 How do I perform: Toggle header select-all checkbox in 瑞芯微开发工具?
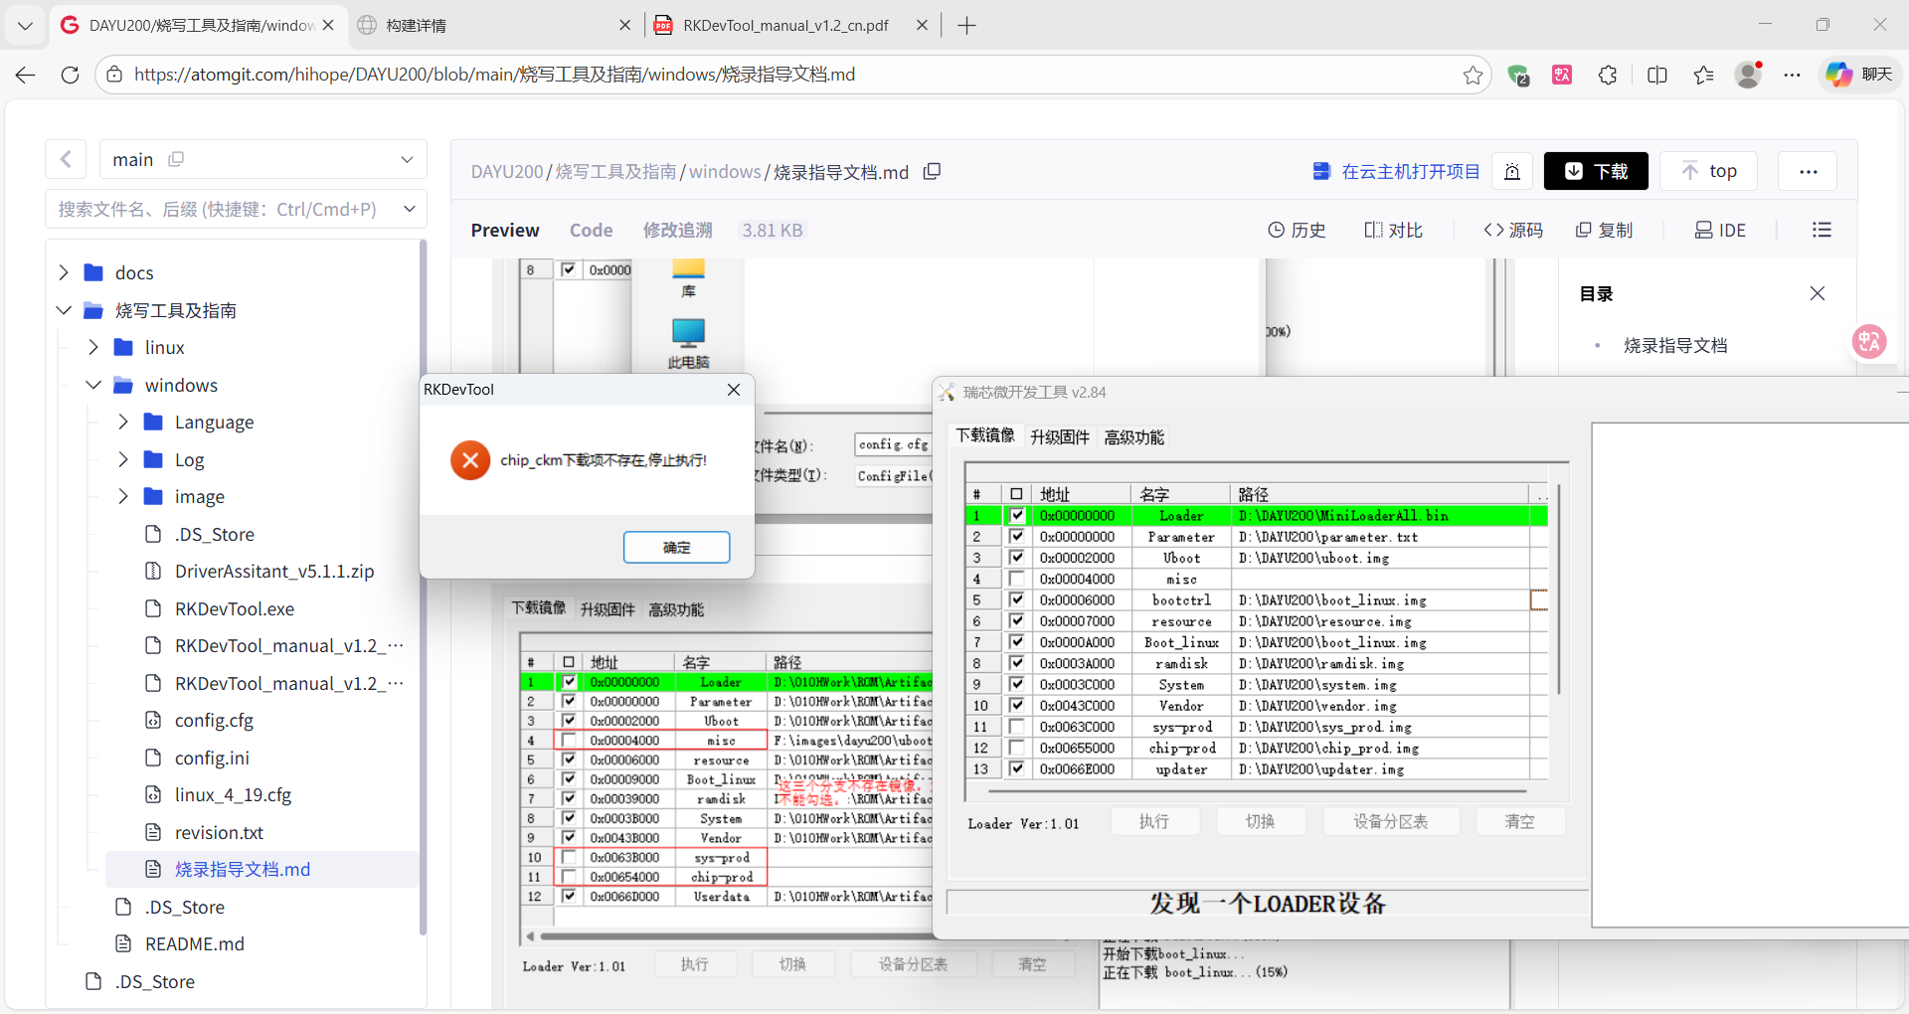point(1016,494)
